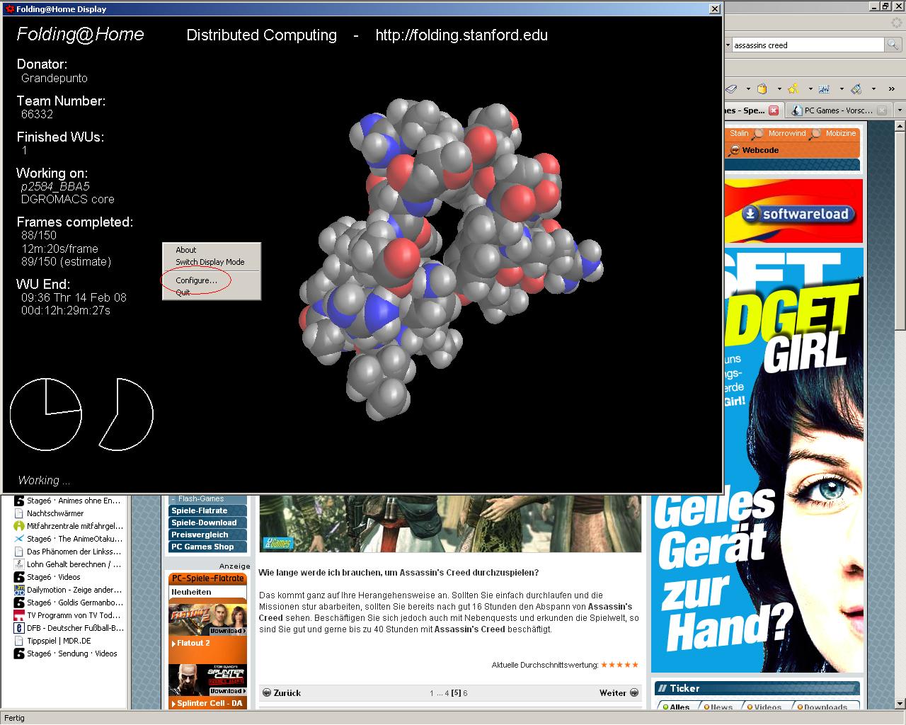Click the Stalin search link
The width and height of the screenshot is (906, 725).
coord(739,133)
